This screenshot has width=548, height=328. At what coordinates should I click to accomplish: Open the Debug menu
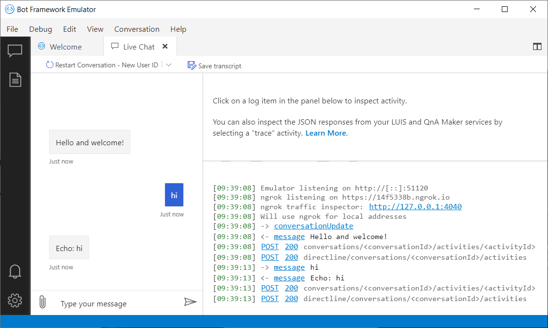click(40, 29)
